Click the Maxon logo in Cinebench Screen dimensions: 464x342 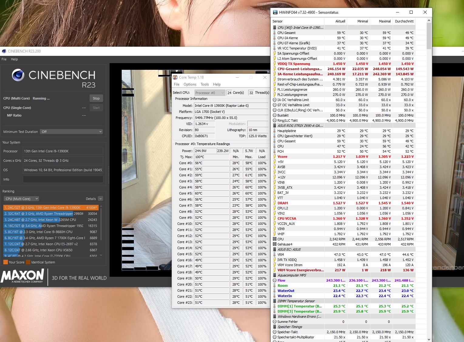22,276
